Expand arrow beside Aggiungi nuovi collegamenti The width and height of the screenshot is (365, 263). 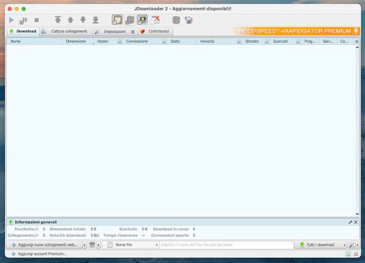click(x=84, y=245)
